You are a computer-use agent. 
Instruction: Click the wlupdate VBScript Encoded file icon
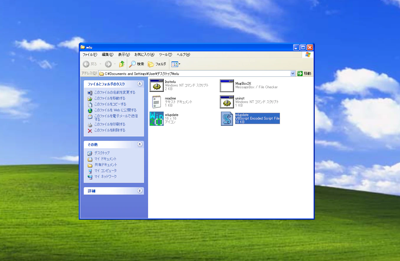tap(227, 119)
